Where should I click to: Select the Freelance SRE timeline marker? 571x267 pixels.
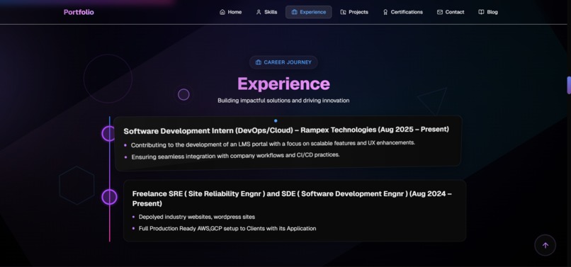click(x=109, y=197)
